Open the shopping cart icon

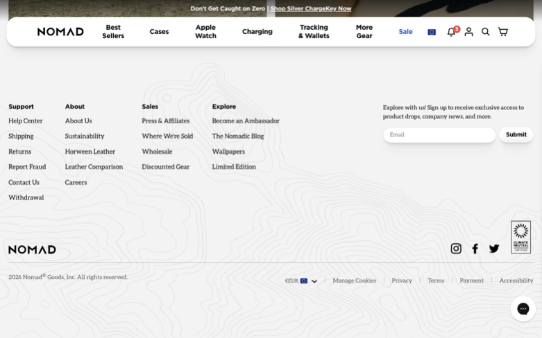(502, 32)
